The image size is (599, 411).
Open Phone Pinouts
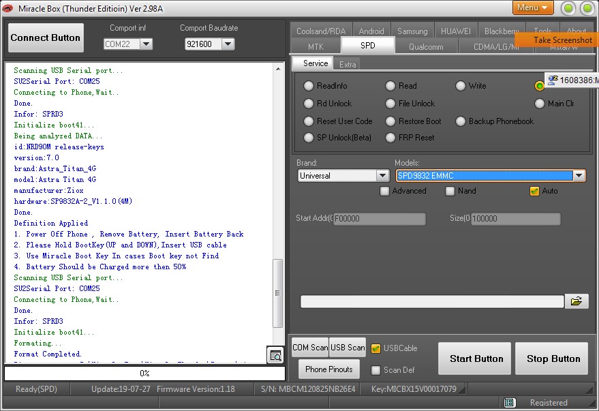click(x=329, y=369)
